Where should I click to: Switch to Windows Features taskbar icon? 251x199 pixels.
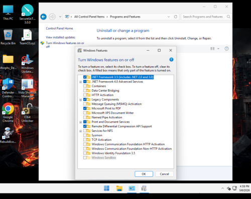pos(144,188)
